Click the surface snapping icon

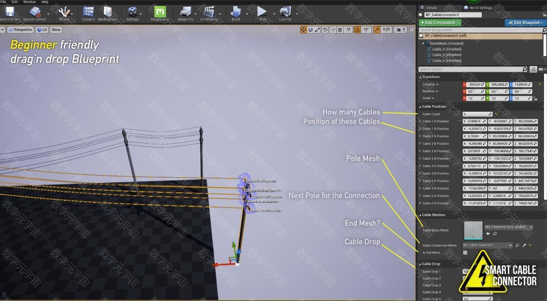click(x=333, y=30)
